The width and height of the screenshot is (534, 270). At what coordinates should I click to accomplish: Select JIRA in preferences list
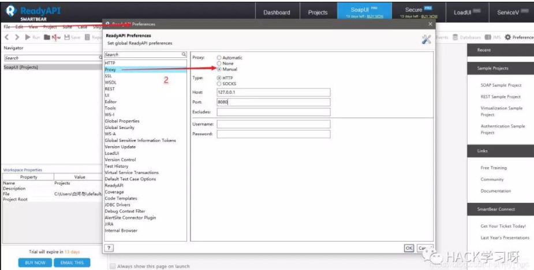pos(145,224)
